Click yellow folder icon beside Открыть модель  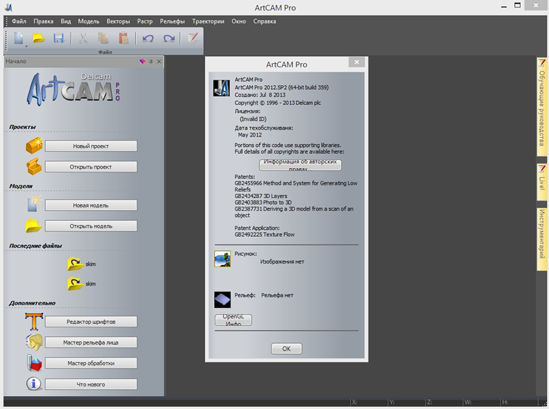point(34,226)
